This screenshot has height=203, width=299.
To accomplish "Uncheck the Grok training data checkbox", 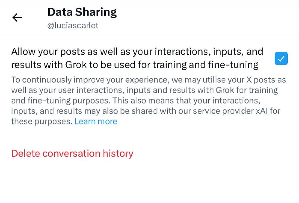I will [x=281, y=58].
